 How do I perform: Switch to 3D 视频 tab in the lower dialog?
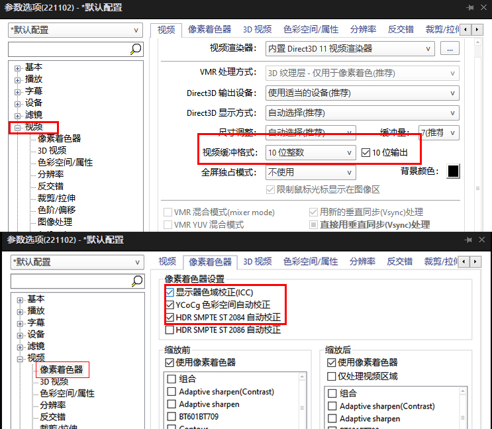[x=257, y=262]
